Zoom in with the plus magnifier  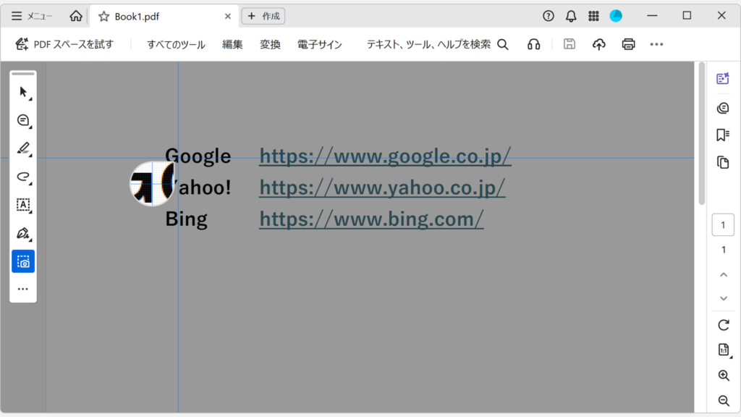724,376
